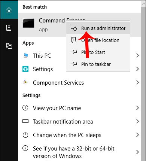The image size is (146, 161).
Task: Click the info icon beside View your PC name
Action: [x=25, y=108]
